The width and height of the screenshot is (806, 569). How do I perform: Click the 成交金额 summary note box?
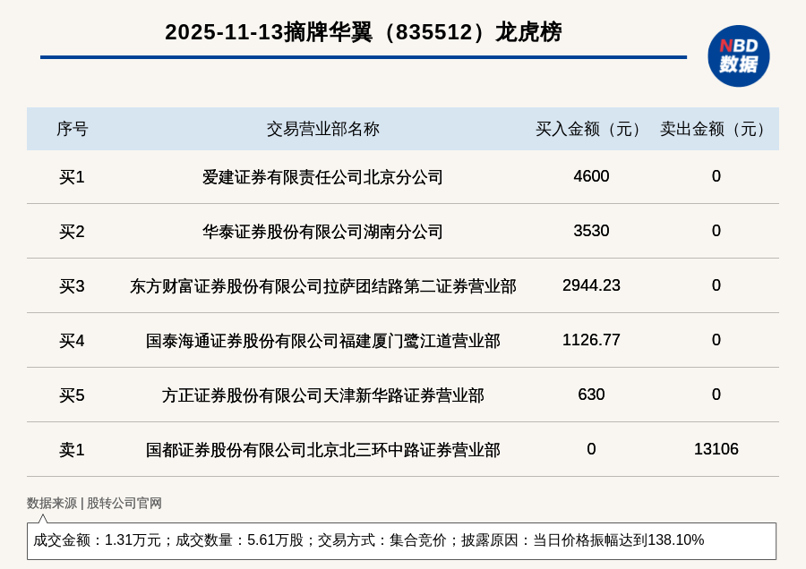[401, 540]
